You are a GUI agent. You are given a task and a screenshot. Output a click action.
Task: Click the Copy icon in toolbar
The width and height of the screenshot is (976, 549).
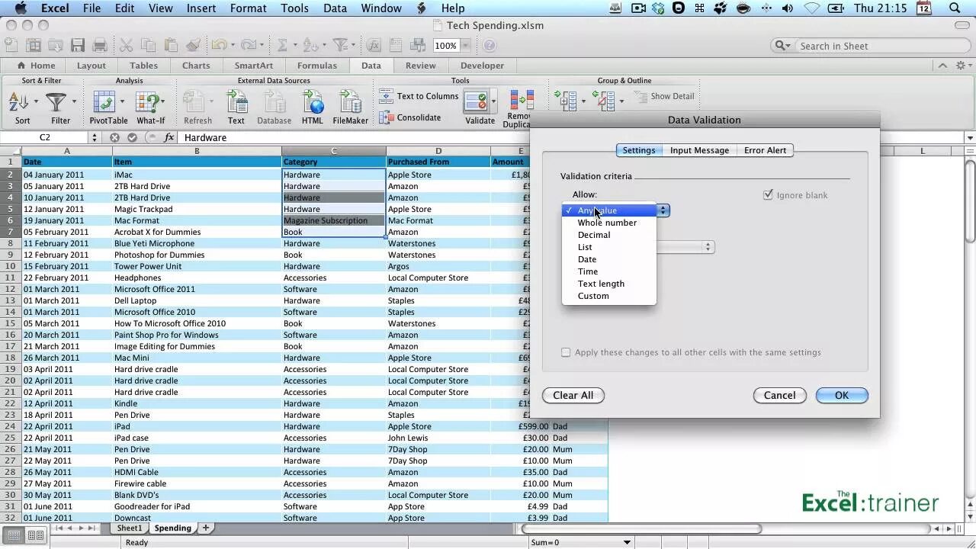[149, 46]
